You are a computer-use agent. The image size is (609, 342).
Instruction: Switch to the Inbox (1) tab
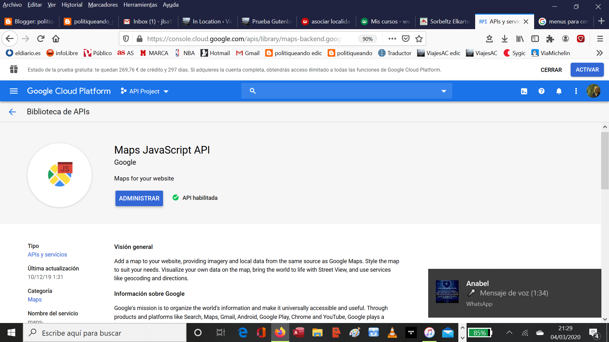[x=148, y=22]
